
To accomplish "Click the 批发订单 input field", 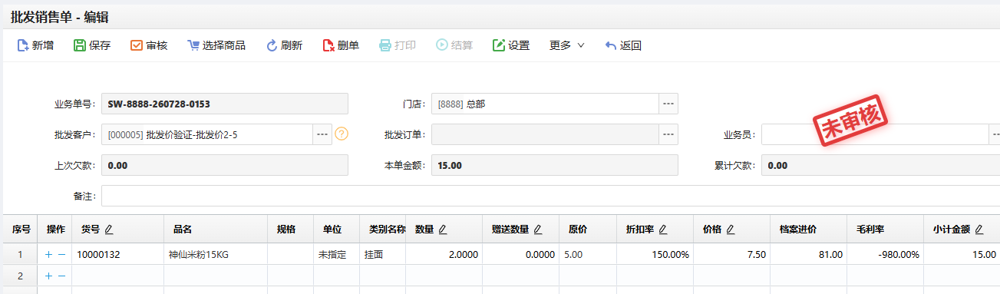I will (x=545, y=134).
